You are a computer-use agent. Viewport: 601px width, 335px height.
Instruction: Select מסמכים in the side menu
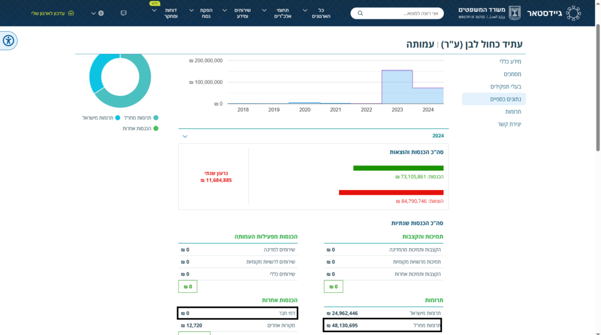click(x=512, y=74)
